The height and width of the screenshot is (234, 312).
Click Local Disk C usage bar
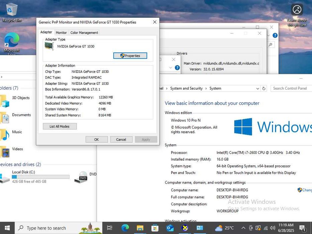[40, 177]
